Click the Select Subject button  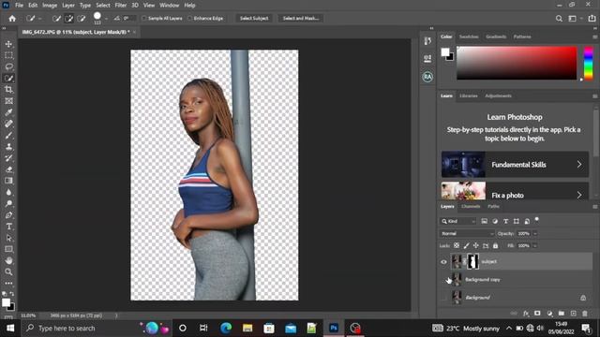point(254,19)
